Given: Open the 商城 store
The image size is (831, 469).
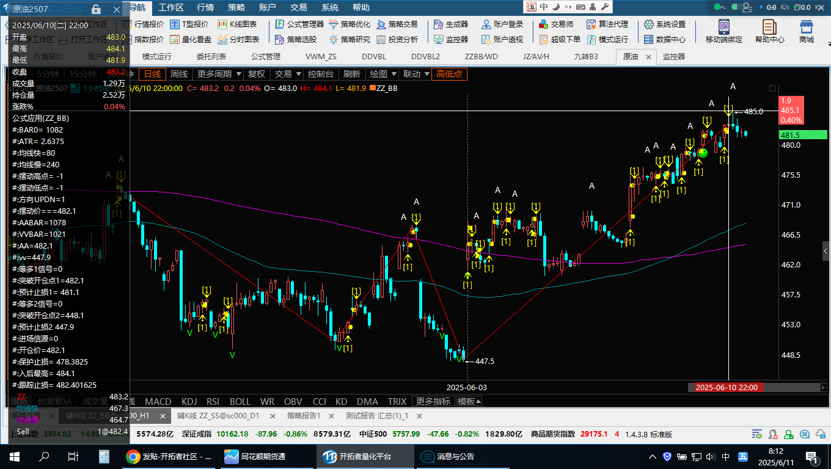Looking at the screenshot, I should (x=807, y=31).
